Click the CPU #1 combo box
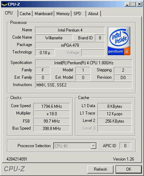The image size is (144, 176). (x=75, y=146)
